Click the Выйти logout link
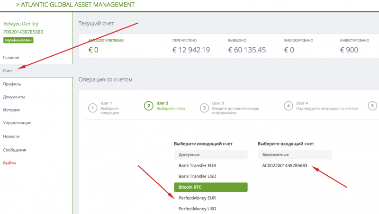 tap(9, 163)
